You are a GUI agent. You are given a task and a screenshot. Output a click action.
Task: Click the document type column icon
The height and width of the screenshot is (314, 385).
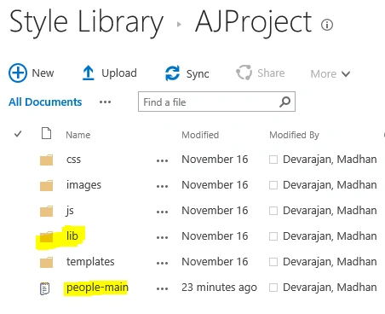[x=46, y=133]
